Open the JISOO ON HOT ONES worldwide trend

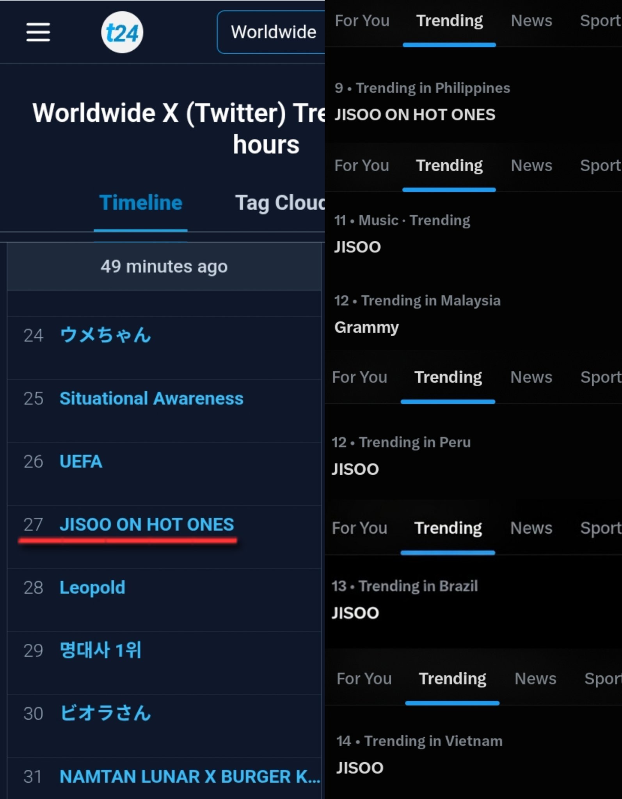point(147,524)
